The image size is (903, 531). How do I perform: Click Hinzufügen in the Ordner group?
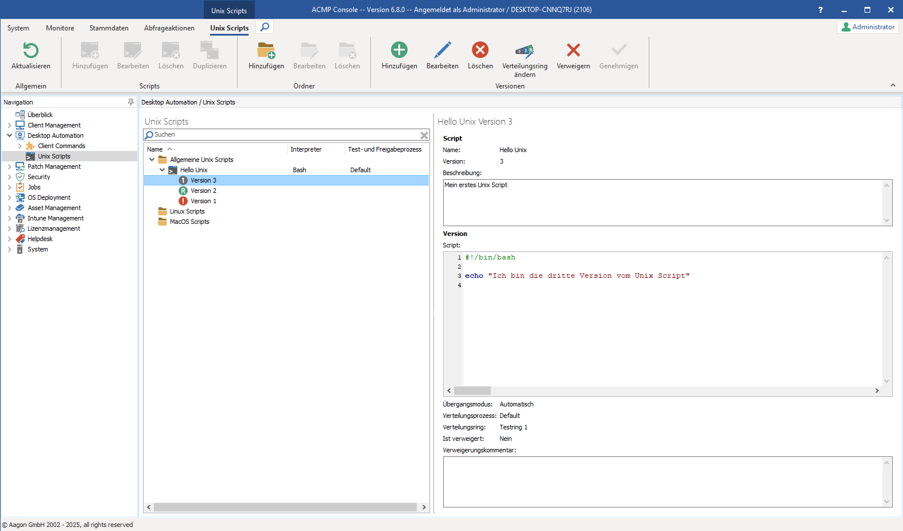point(266,51)
